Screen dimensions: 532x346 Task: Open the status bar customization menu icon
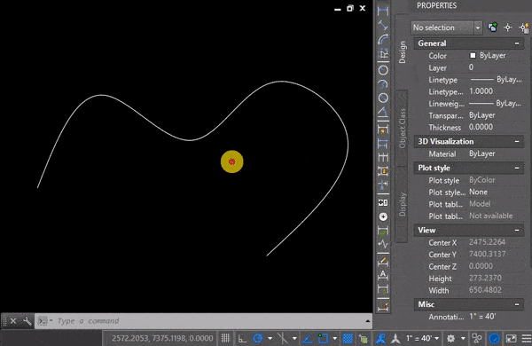click(x=527, y=338)
